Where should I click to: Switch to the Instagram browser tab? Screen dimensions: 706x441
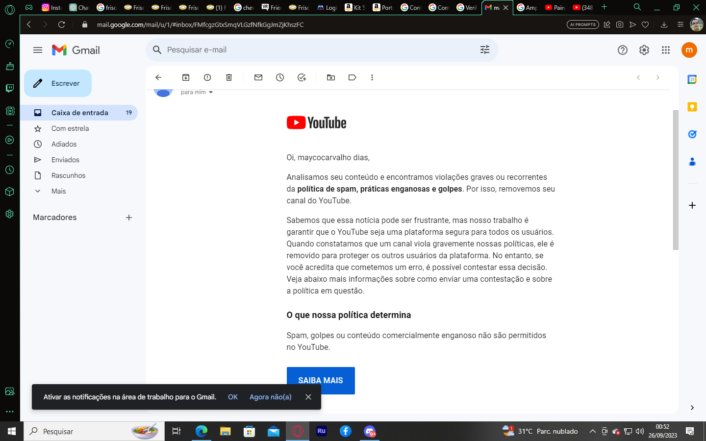click(51, 7)
